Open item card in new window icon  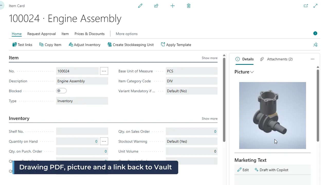pyautogui.click(x=306, y=6)
